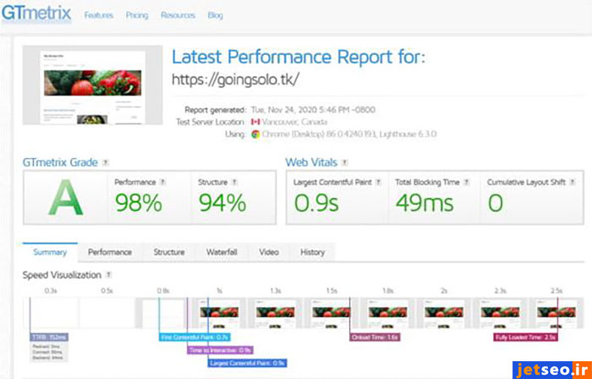Open the History tab
The width and height of the screenshot is (592, 379).
(312, 252)
